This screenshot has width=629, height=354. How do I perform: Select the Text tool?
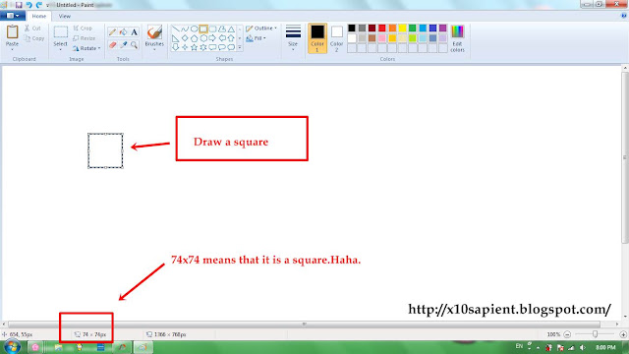134,32
